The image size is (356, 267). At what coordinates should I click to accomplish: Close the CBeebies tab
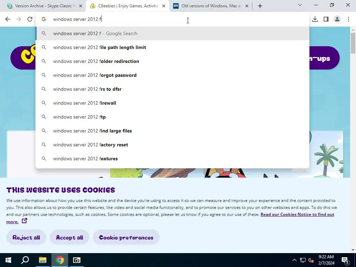click(164, 6)
